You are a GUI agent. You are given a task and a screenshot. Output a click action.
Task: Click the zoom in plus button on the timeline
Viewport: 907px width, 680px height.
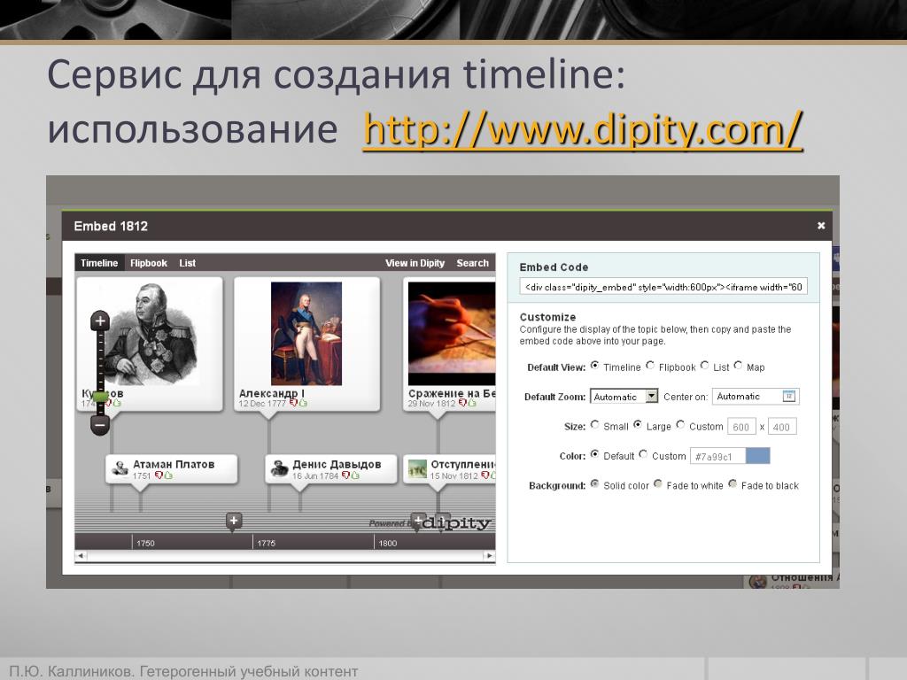pyautogui.click(x=100, y=321)
